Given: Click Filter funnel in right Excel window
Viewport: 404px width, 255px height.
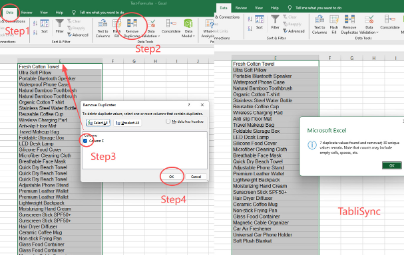Looking at the screenshot, I should coord(275,22).
